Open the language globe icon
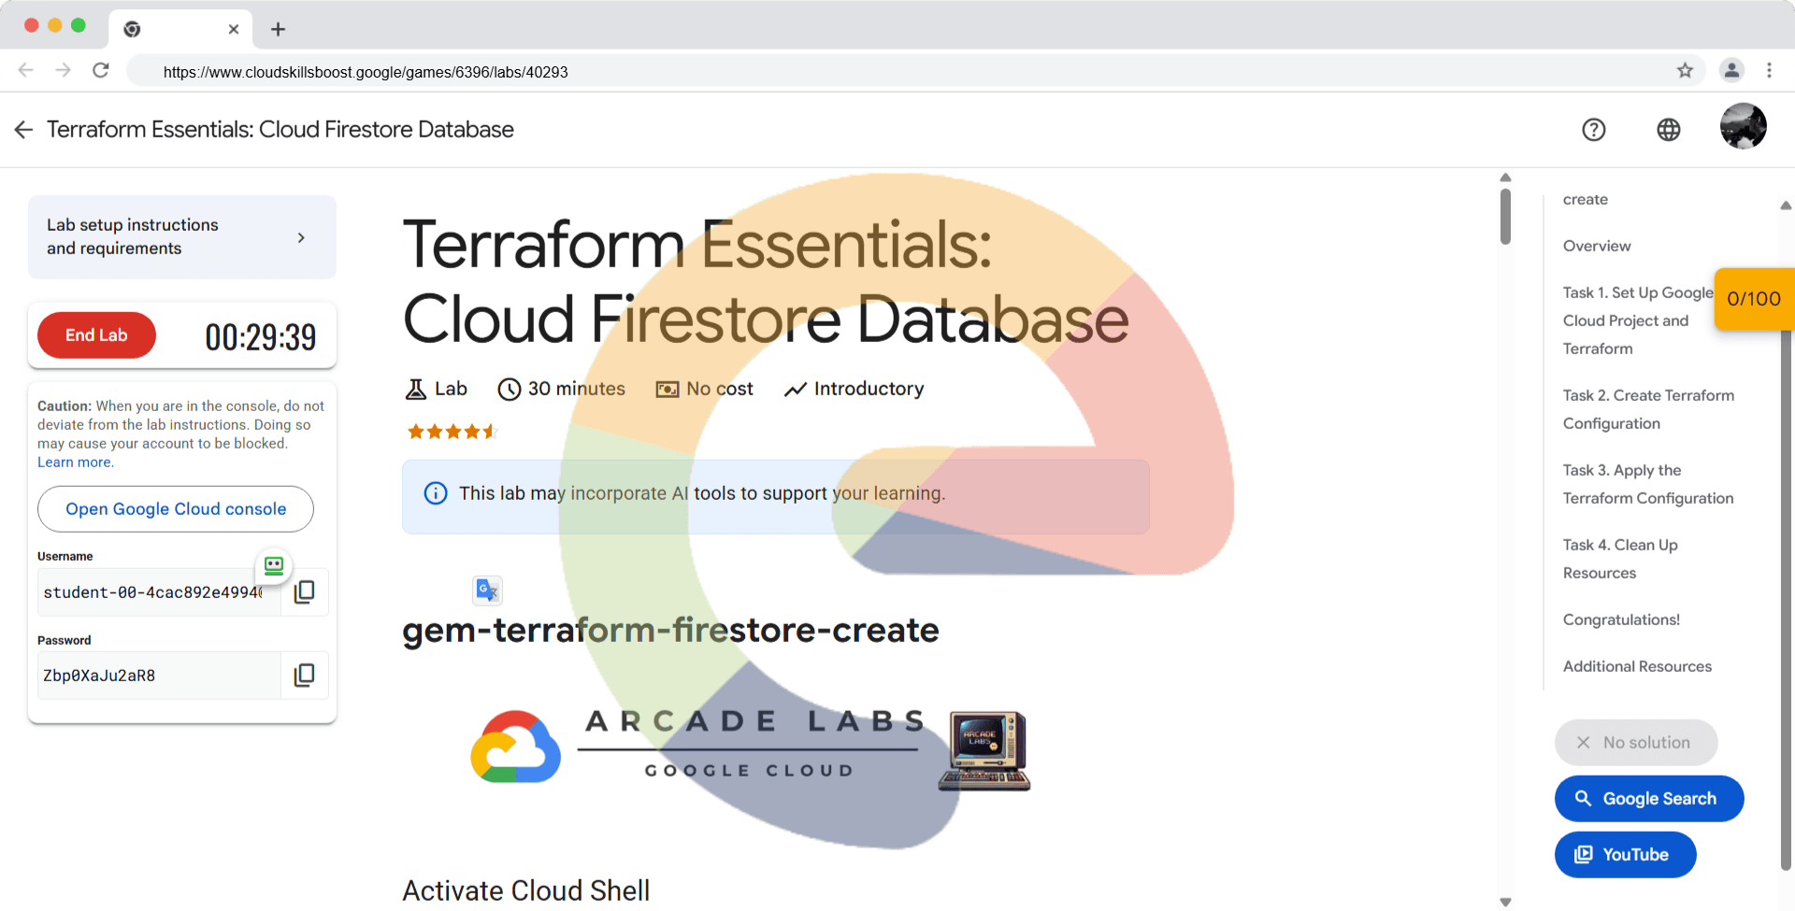 tap(1669, 130)
